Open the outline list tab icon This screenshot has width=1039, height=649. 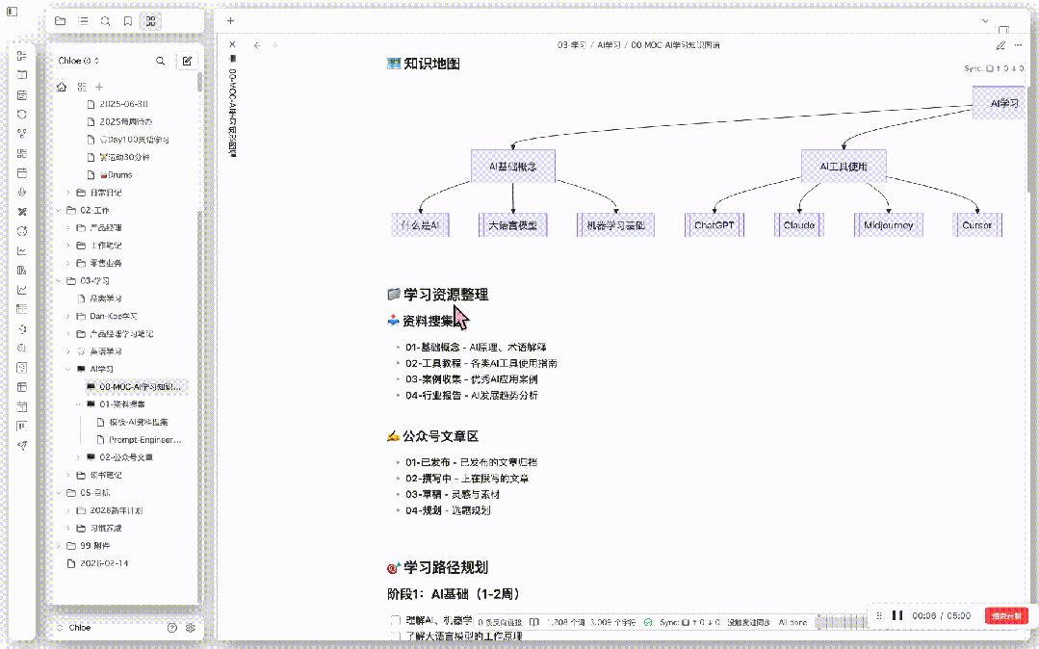coord(83,21)
